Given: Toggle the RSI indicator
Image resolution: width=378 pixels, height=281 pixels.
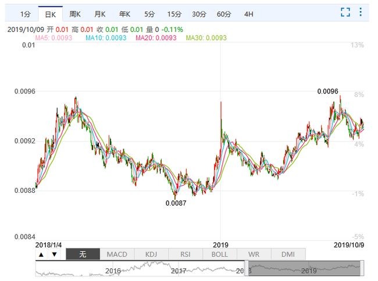Looking at the screenshot, I should [x=185, y=254].
